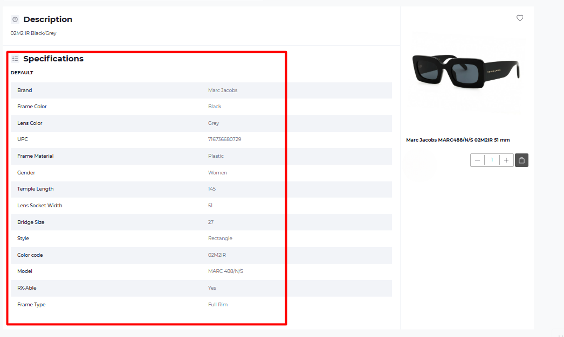Add product to wishlist with heart icon
This screenshot has height=337, width=564.
pos(520,18)
